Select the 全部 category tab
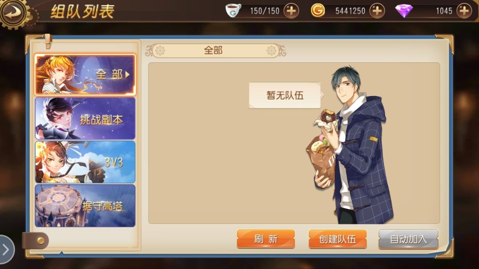 85,75
